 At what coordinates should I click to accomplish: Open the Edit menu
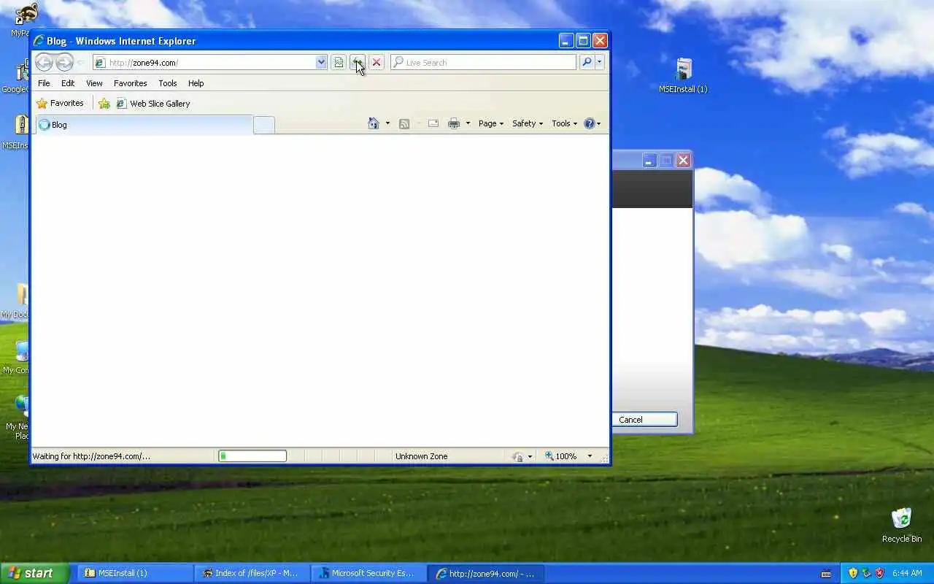[68, 83]
